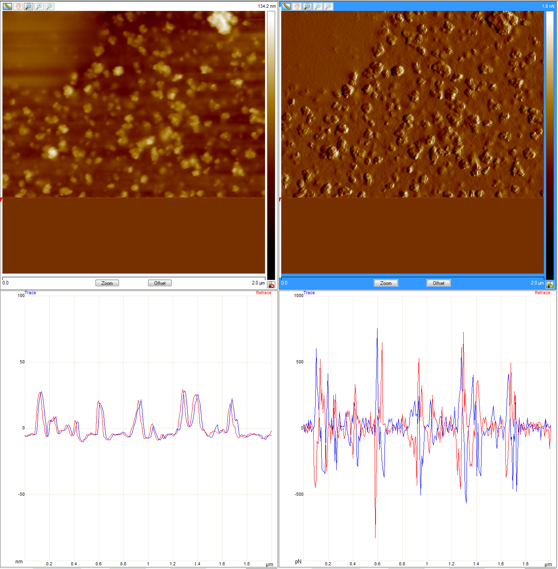The width and height of the screenshot is (558, 569).
Task: Toggle the green capture icon under right color bar
Action: coord(550,285)
